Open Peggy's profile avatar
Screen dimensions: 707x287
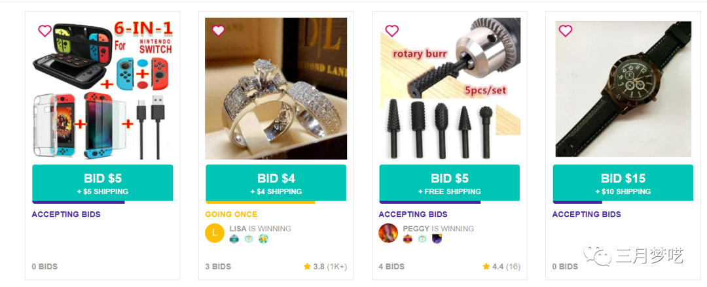[x=388, y=233]
